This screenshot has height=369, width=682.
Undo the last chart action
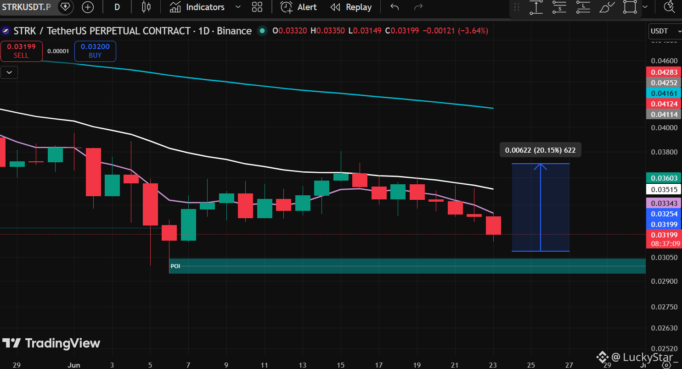click(395, 7)
